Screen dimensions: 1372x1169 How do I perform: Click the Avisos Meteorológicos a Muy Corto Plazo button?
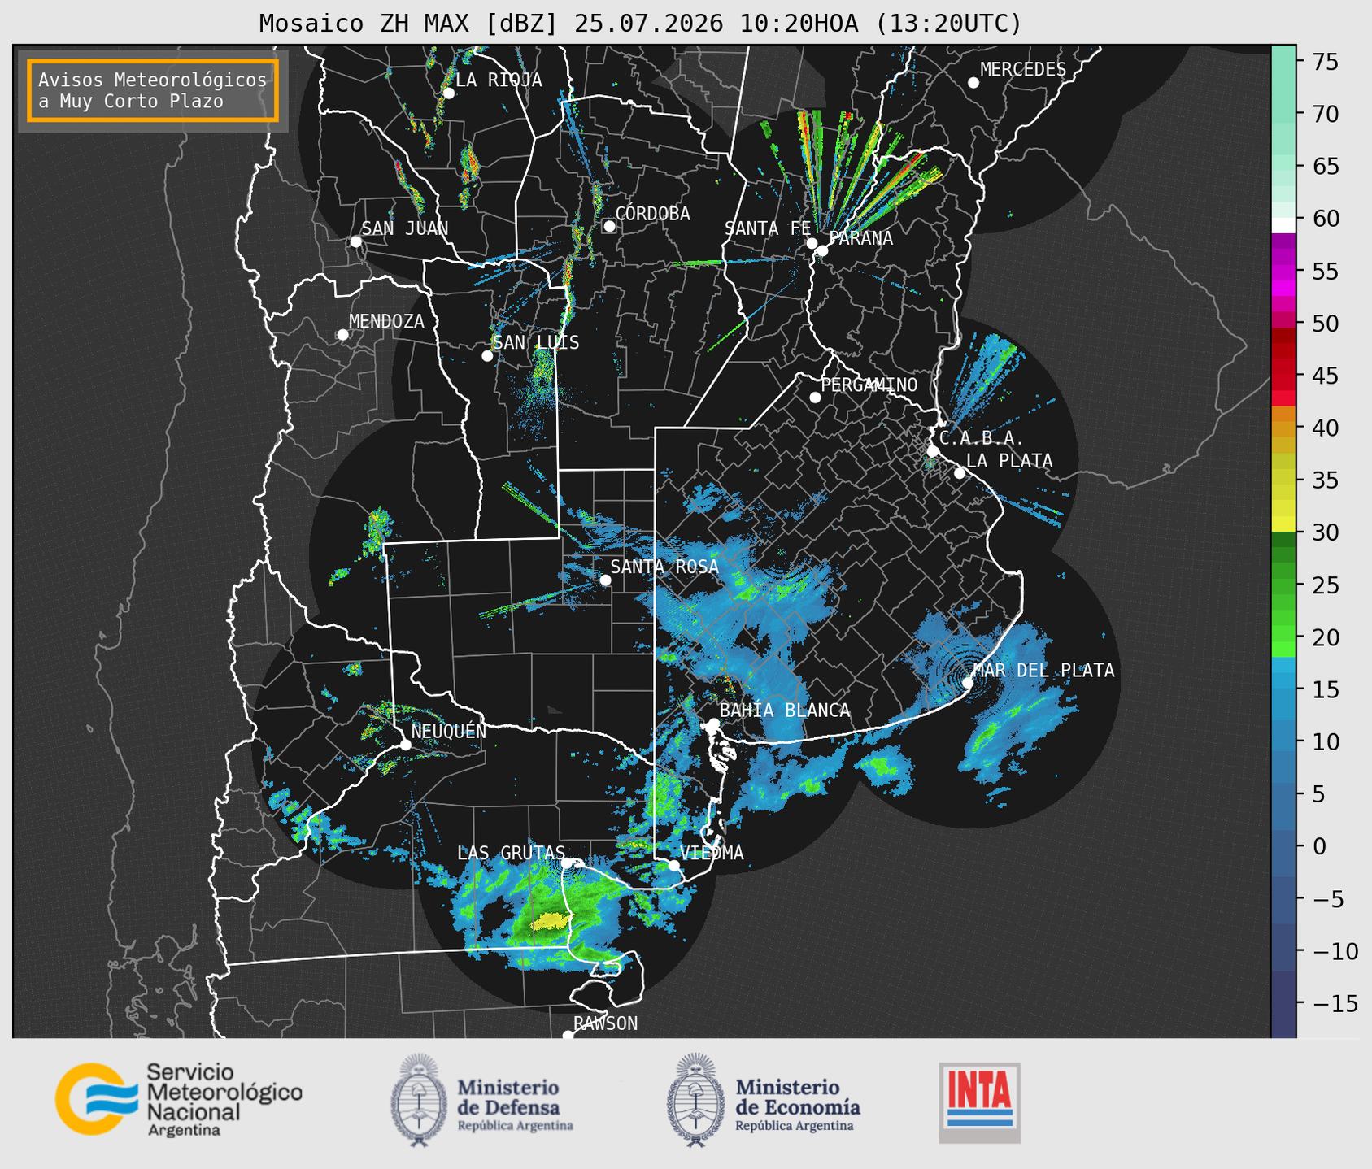click(x=153, y=90)
